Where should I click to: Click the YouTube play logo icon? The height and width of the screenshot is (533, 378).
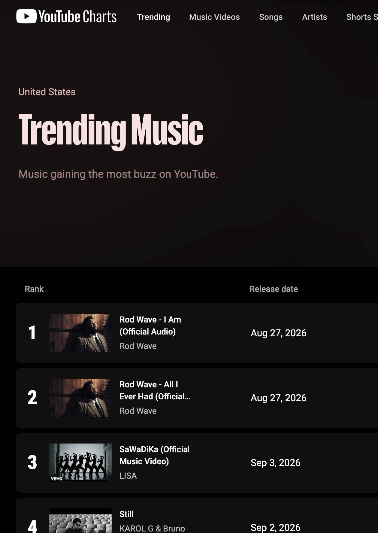click(26, 16)
